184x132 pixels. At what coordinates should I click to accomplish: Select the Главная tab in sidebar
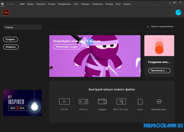(22, 27)
